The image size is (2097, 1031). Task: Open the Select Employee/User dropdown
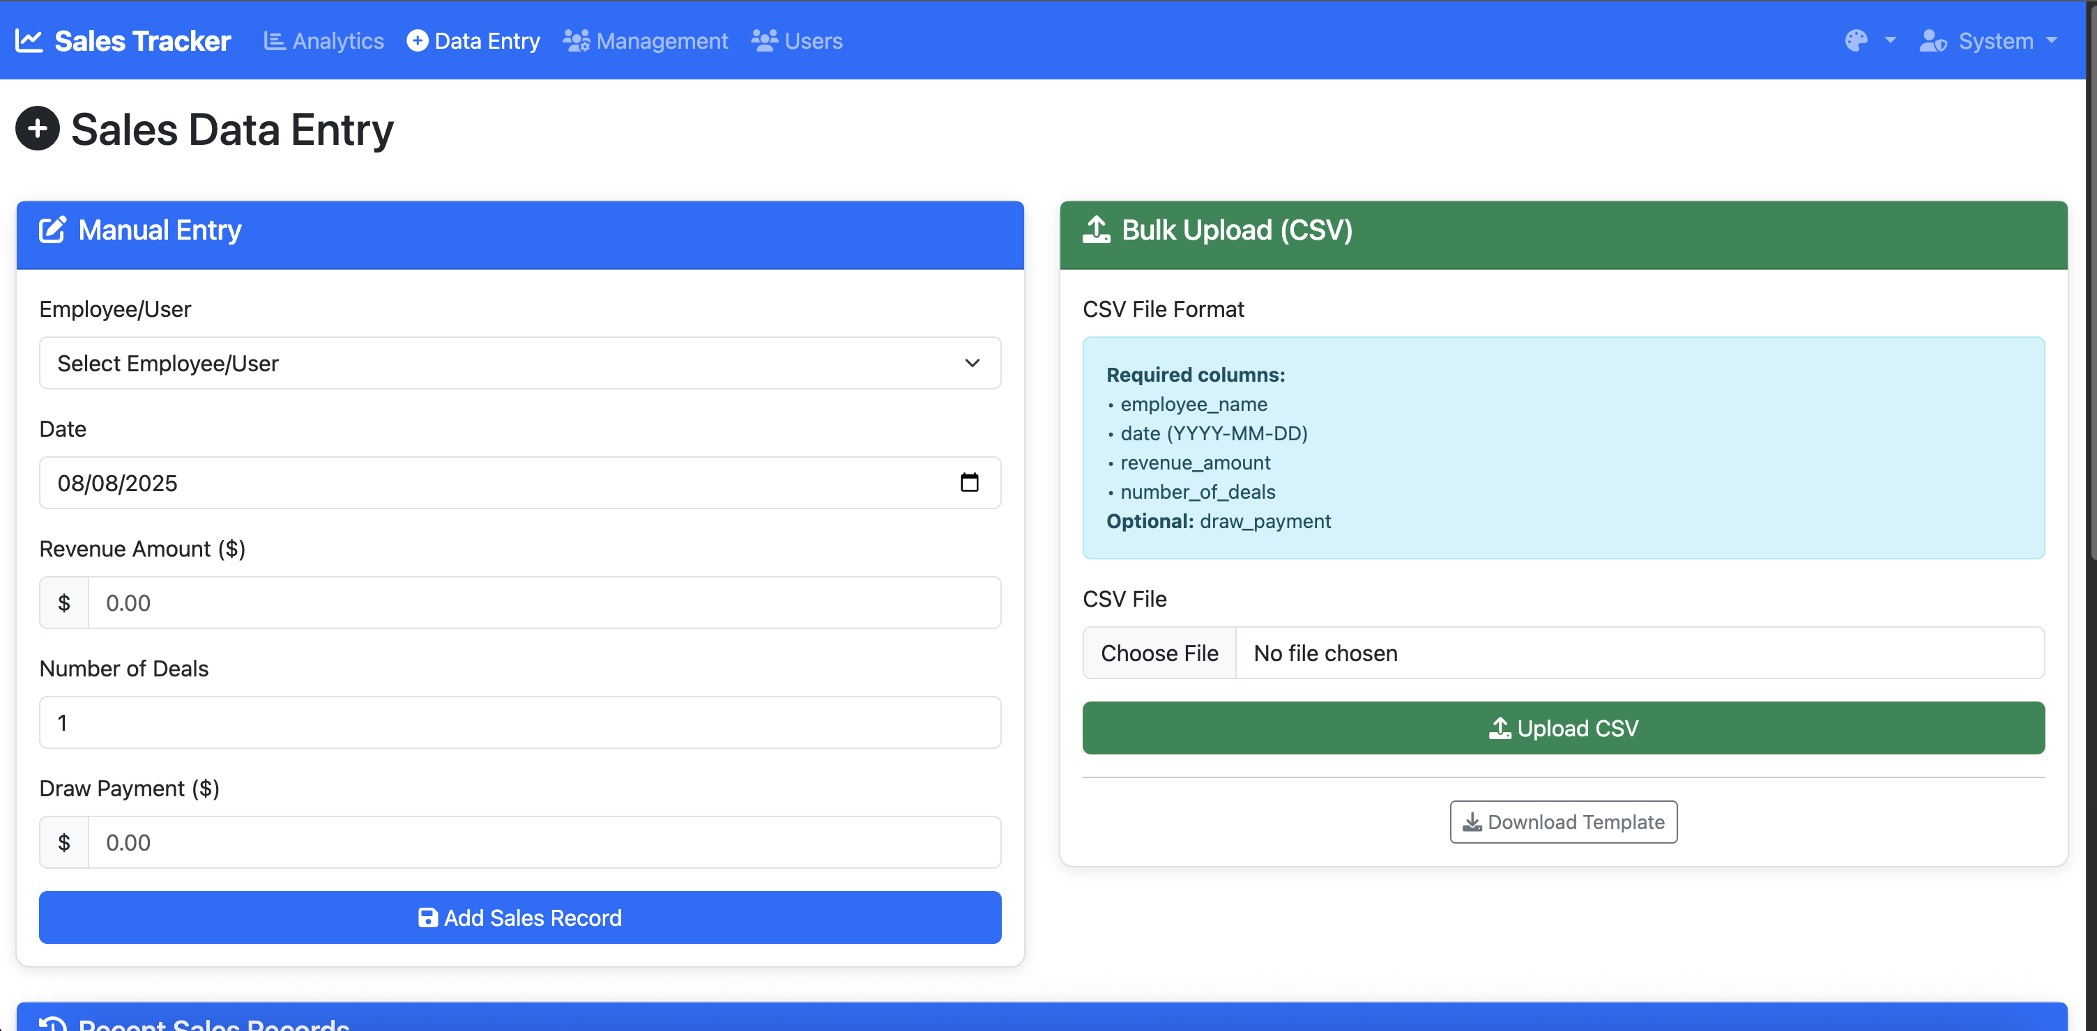click(x=519, y=363)
